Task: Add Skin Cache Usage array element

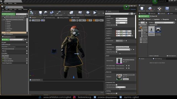Action: [x=127, y=66]
